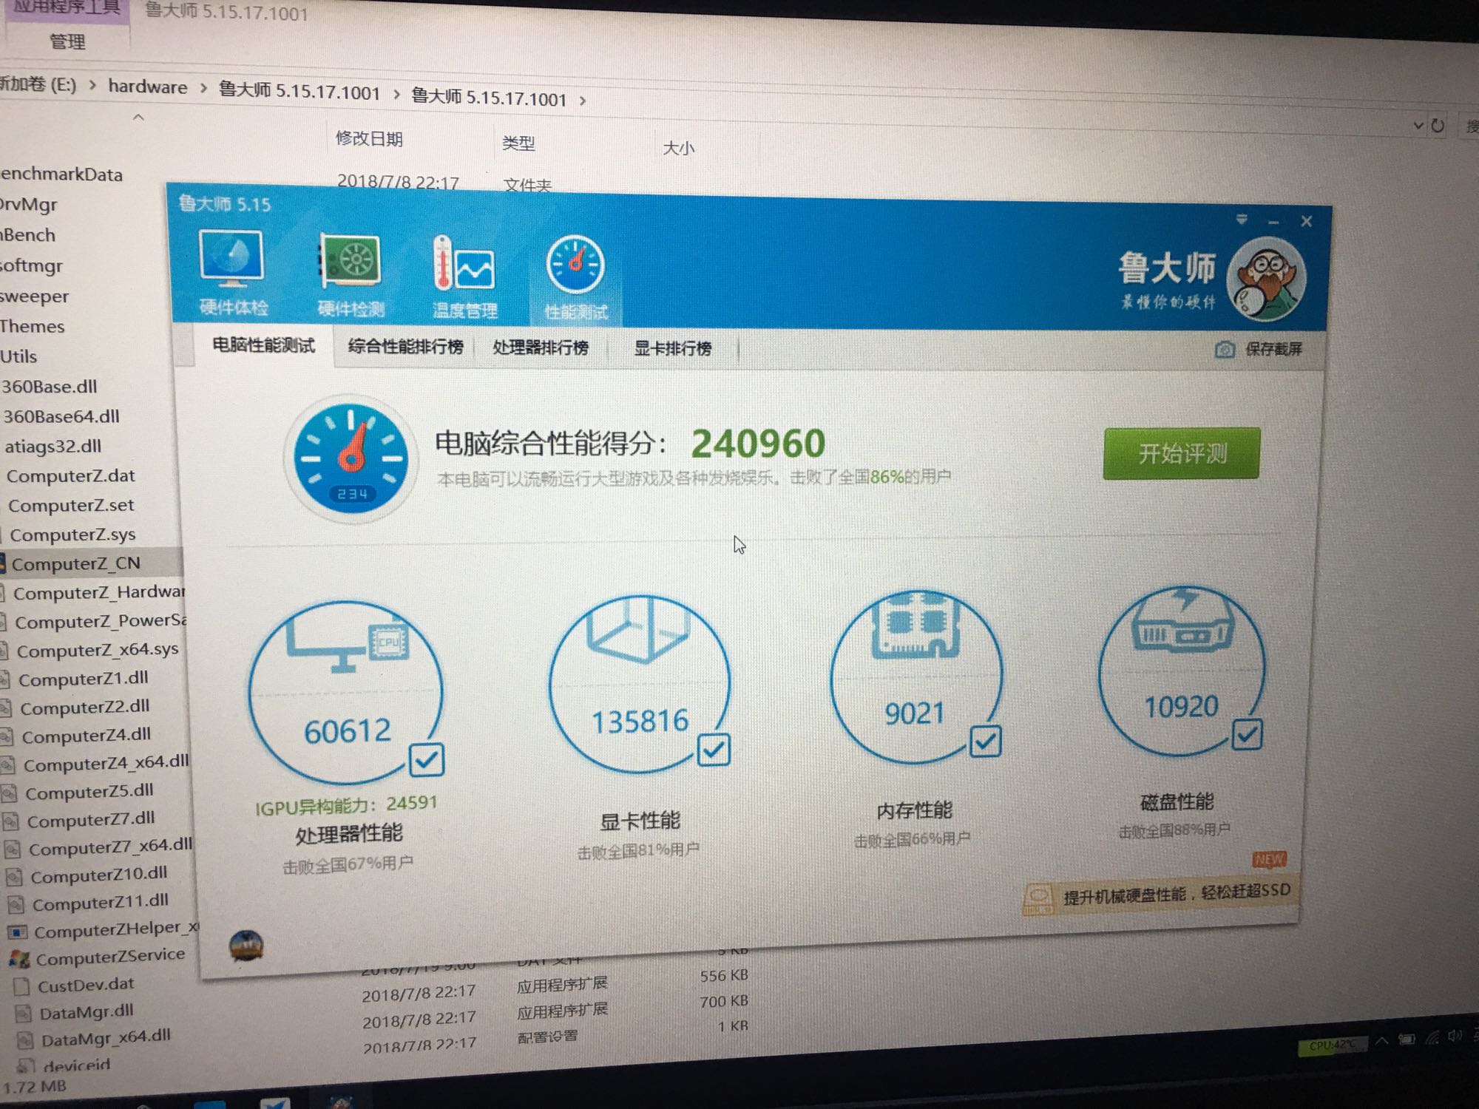1479x1109 pixels.
Task: Uncheck the 处理器性能 test checkbox
Action: click(x=426, y=760)
